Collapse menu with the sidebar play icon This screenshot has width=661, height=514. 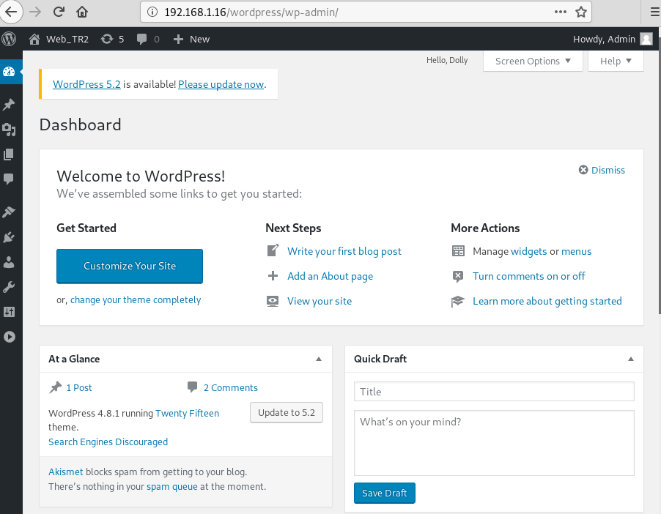click(x=9, y=337)
